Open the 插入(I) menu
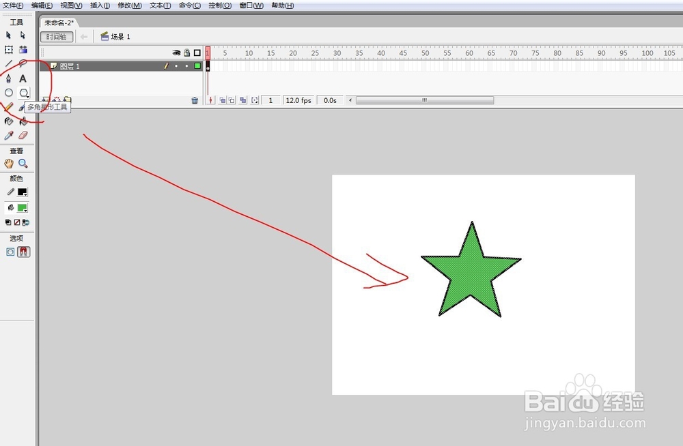 tap(100, 5)
